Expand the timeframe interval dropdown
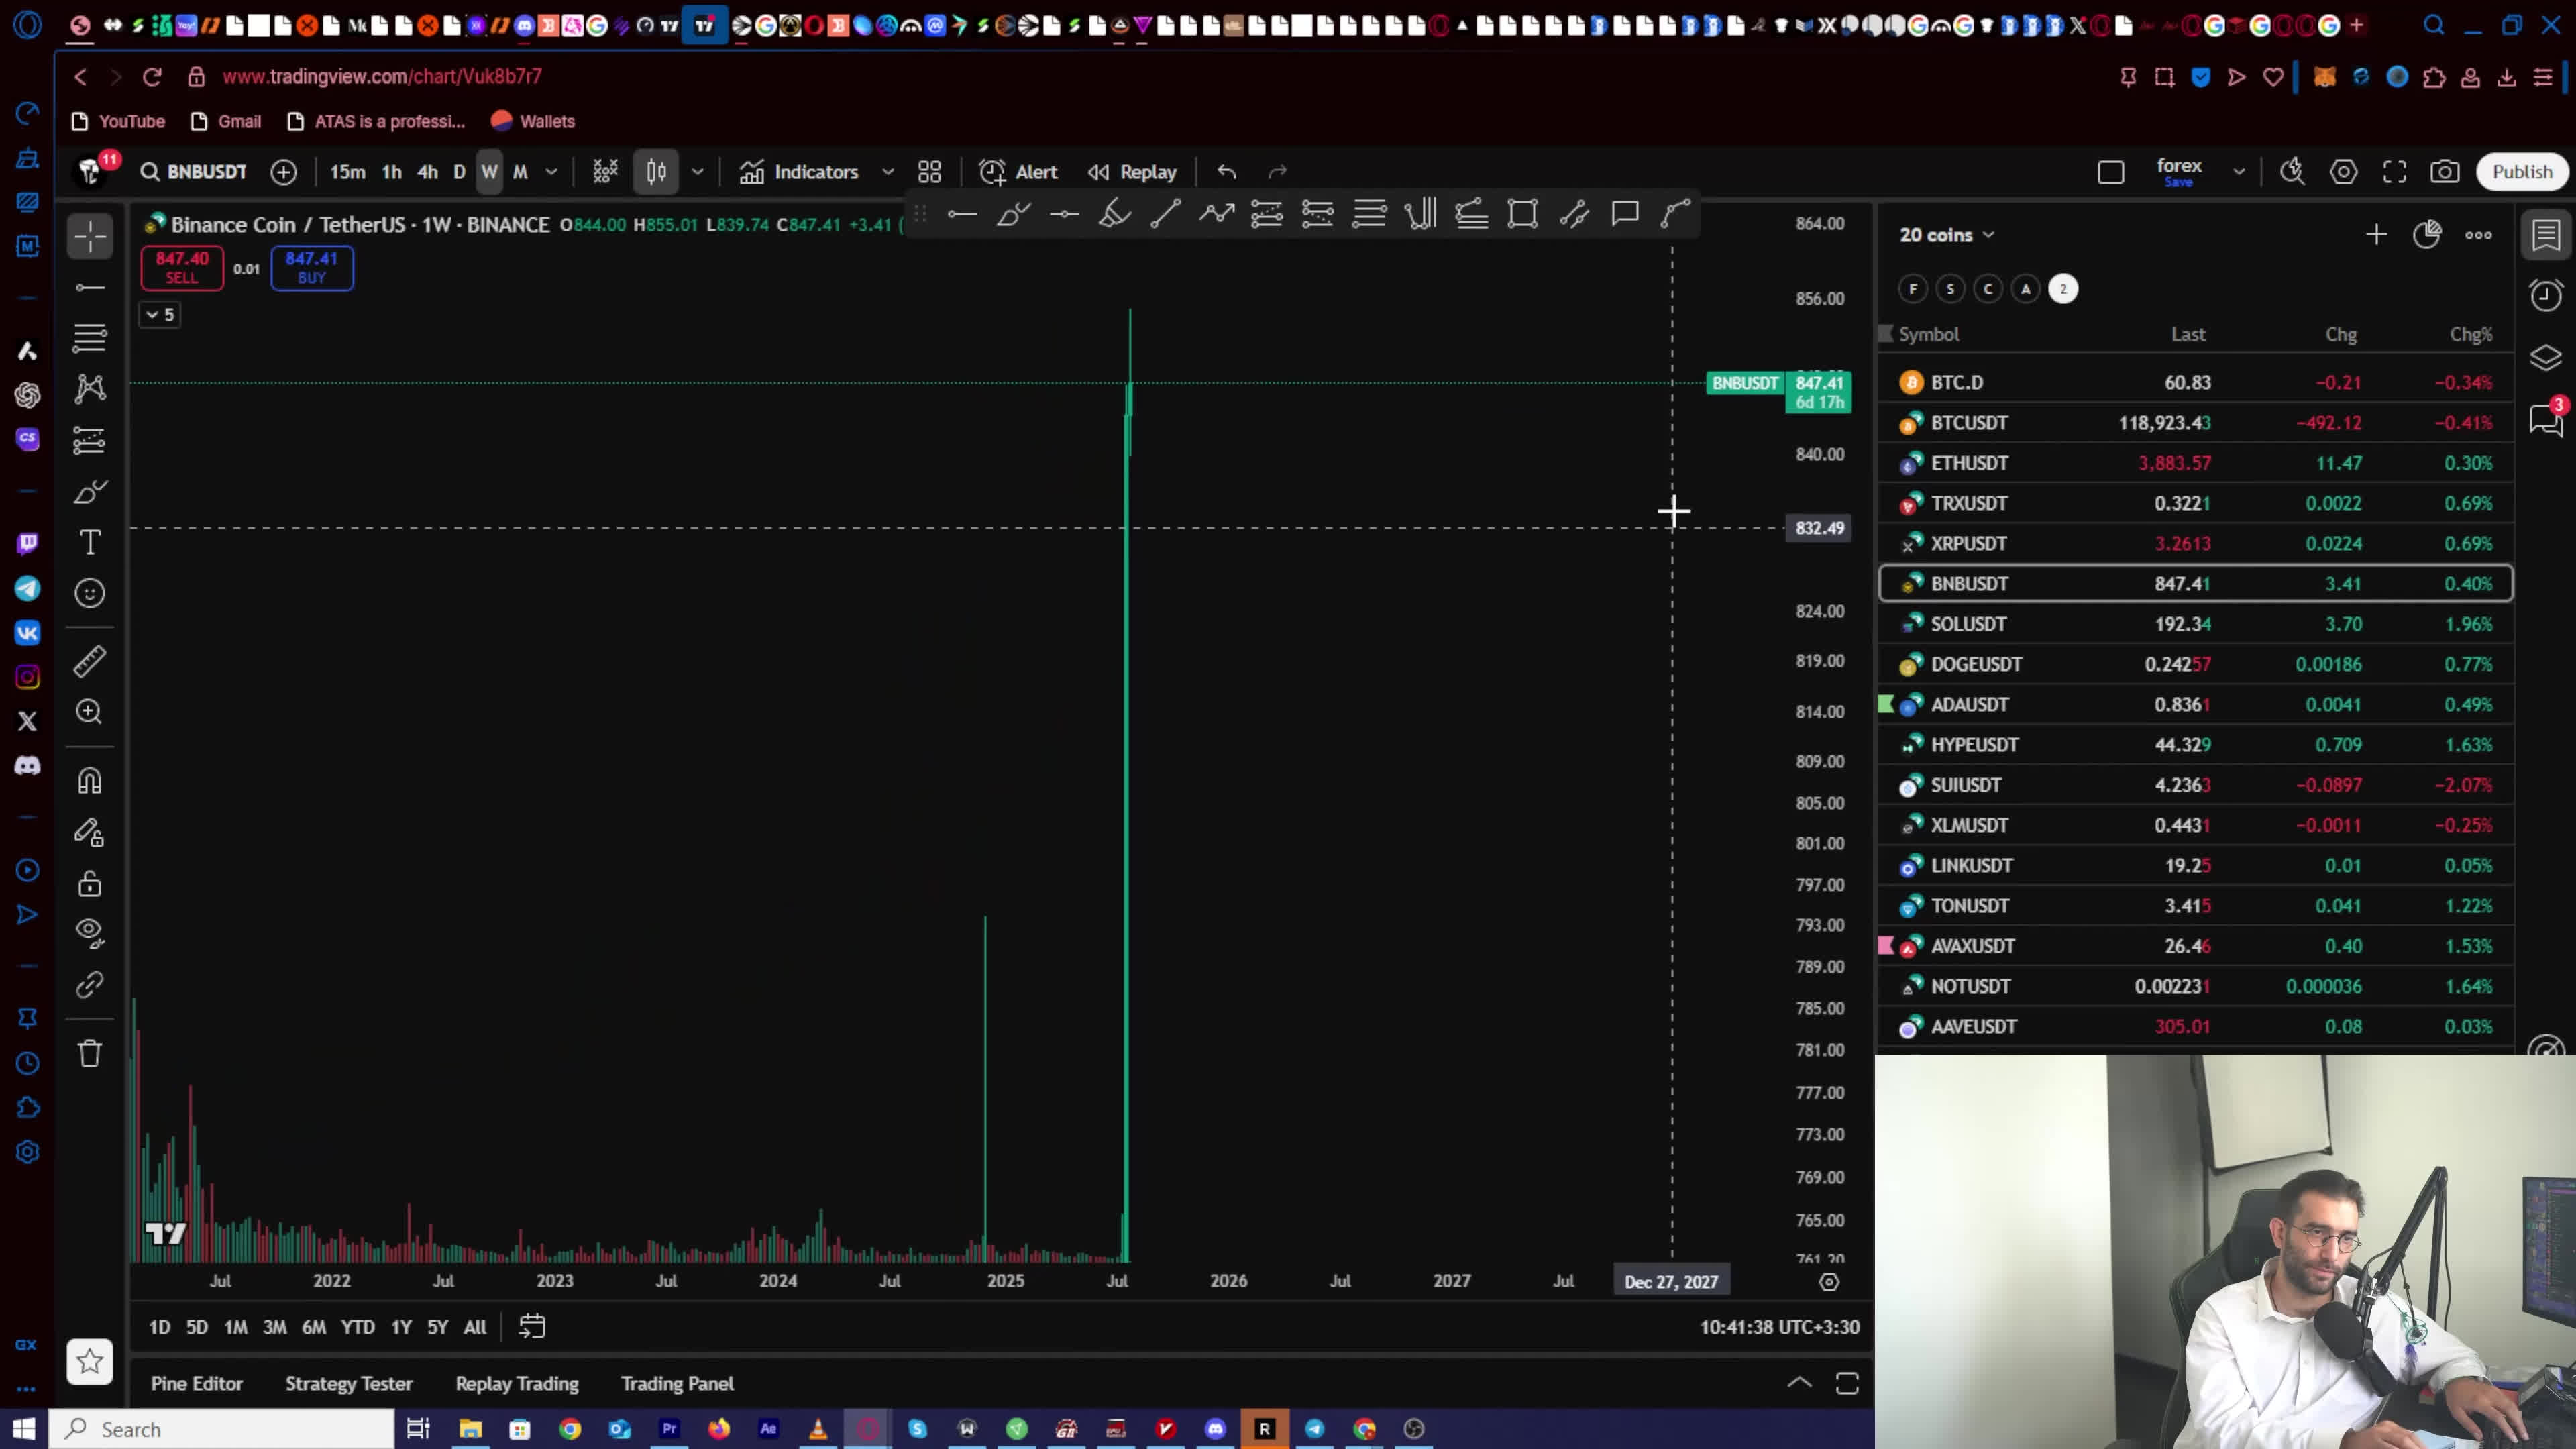 pyautogui.click(x=551, y=172)
